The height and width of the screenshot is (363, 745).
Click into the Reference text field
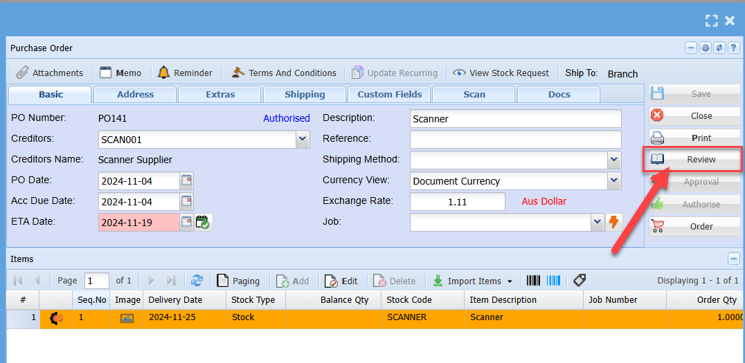click(515, 139)
